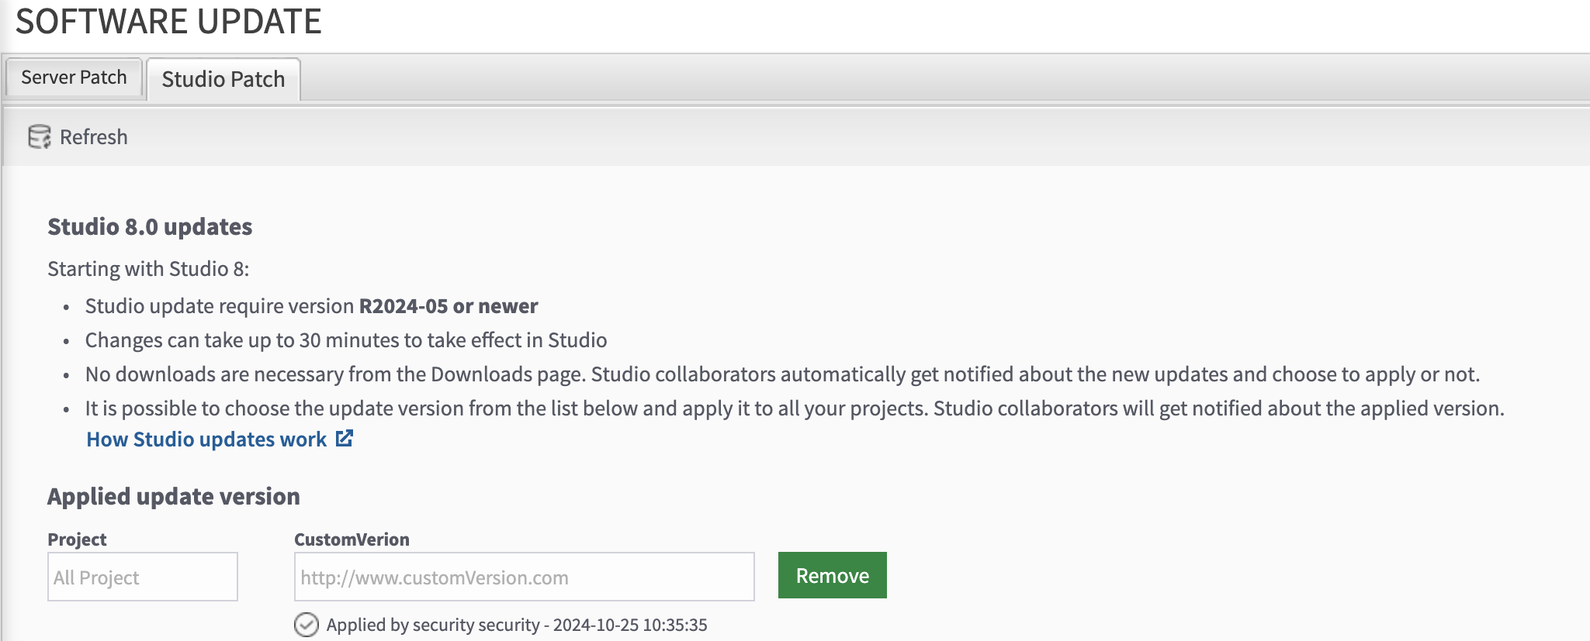The image size is (1590, 641).
Task: Click the Project field label
Action: coord(77,539)
